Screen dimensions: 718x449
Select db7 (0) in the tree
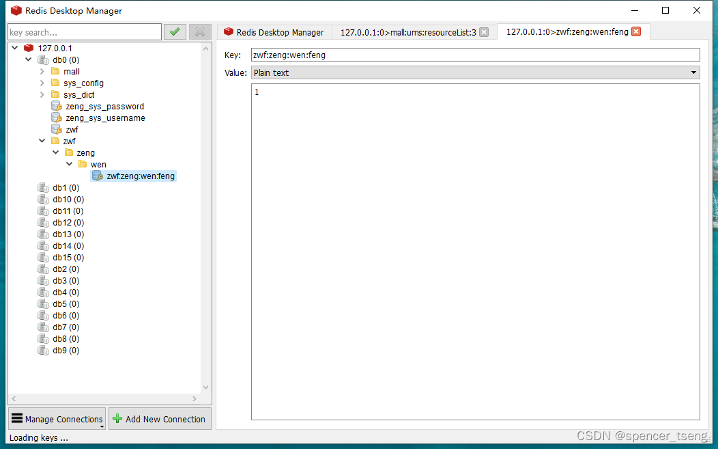(x=66, y=327)
